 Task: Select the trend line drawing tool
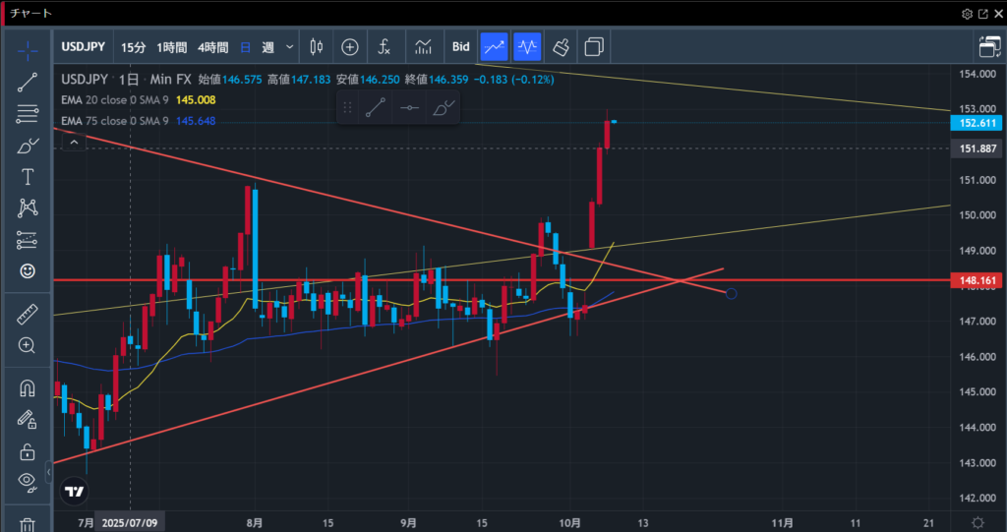(28, 82)
